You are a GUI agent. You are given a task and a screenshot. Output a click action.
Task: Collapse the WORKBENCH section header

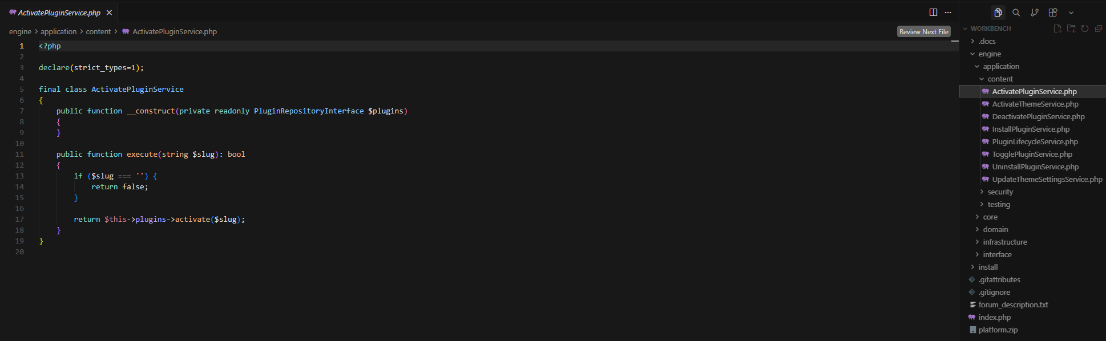click(990, 29)
